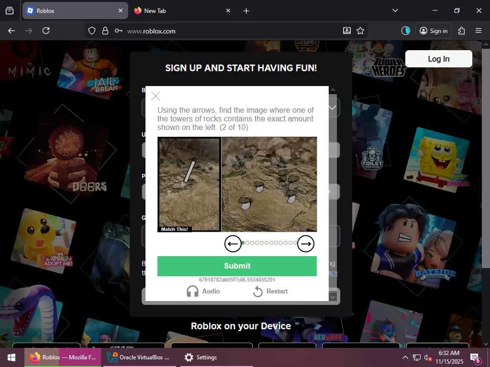This screenshot has width=490, height=367.
Task: Click the rock towers puzzle image
Action: [269, 184]
